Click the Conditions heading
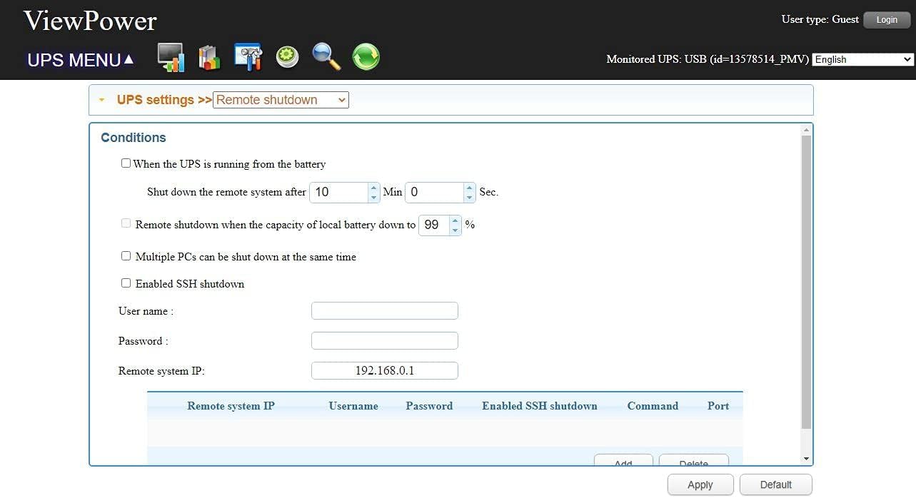The height and width of the screenshot is (498, 916). point(134,138)
